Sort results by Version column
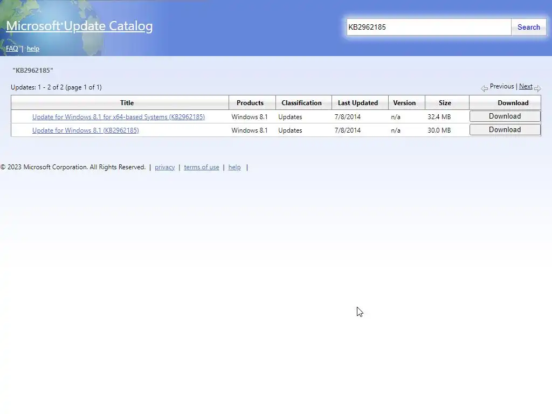The image size is (552, 414). [x=404, y=103]
